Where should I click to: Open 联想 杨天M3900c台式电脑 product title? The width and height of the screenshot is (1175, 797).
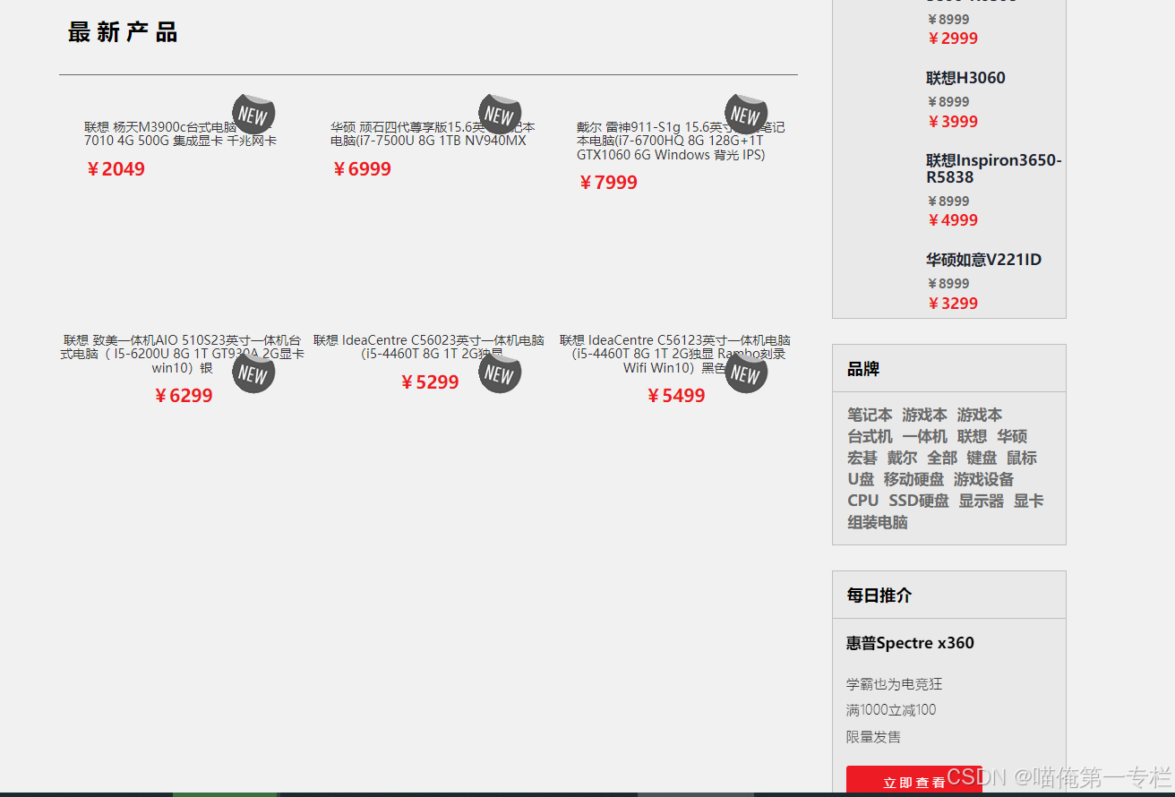[180, 134]
